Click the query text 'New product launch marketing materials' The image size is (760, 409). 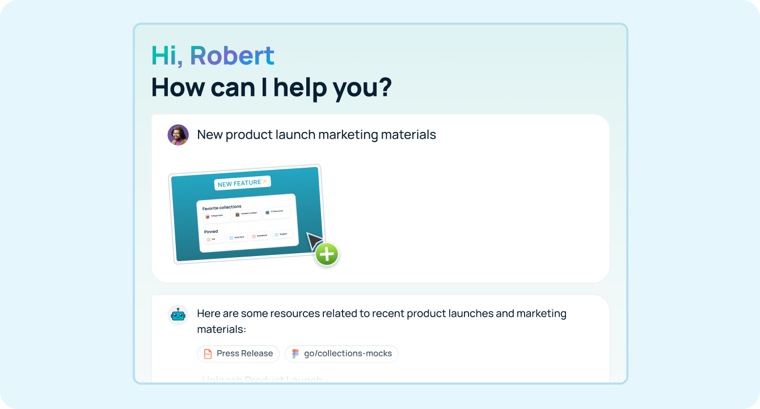[x=316, y=135]
